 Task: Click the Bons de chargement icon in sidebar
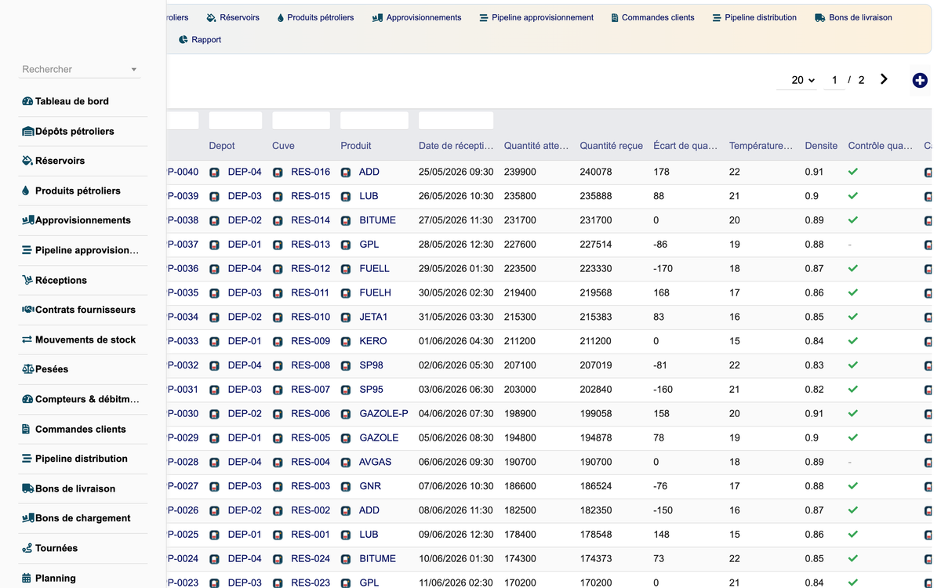(28, 518)
